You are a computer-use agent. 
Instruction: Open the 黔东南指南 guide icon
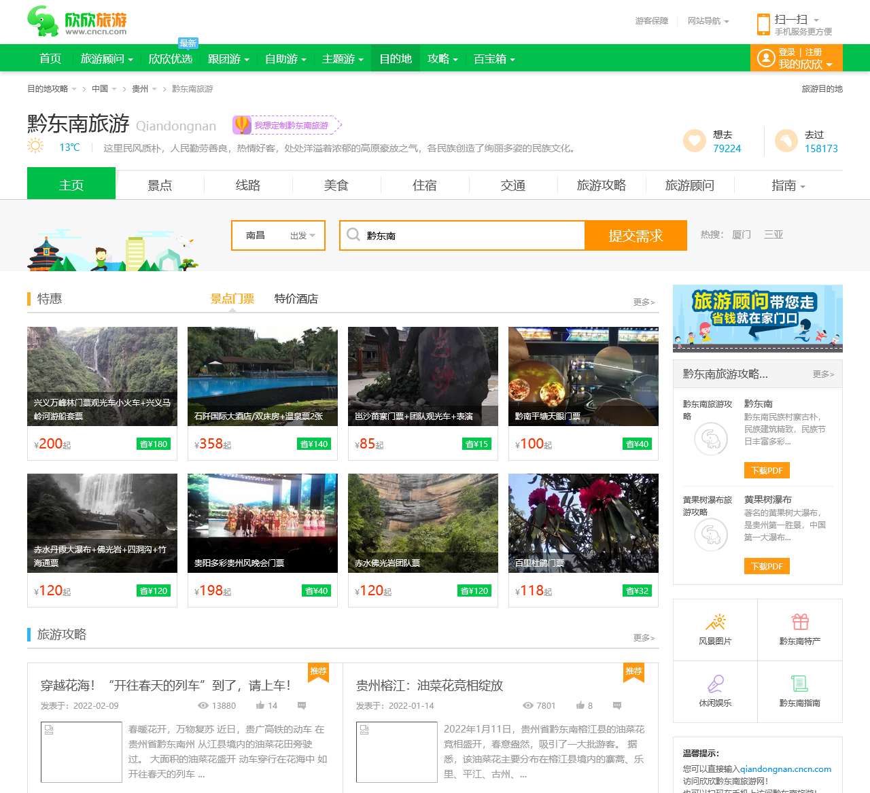[x=800, y=683]
